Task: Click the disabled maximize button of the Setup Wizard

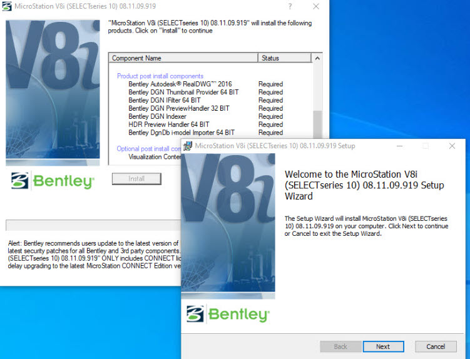Action: tap(426, 146)
